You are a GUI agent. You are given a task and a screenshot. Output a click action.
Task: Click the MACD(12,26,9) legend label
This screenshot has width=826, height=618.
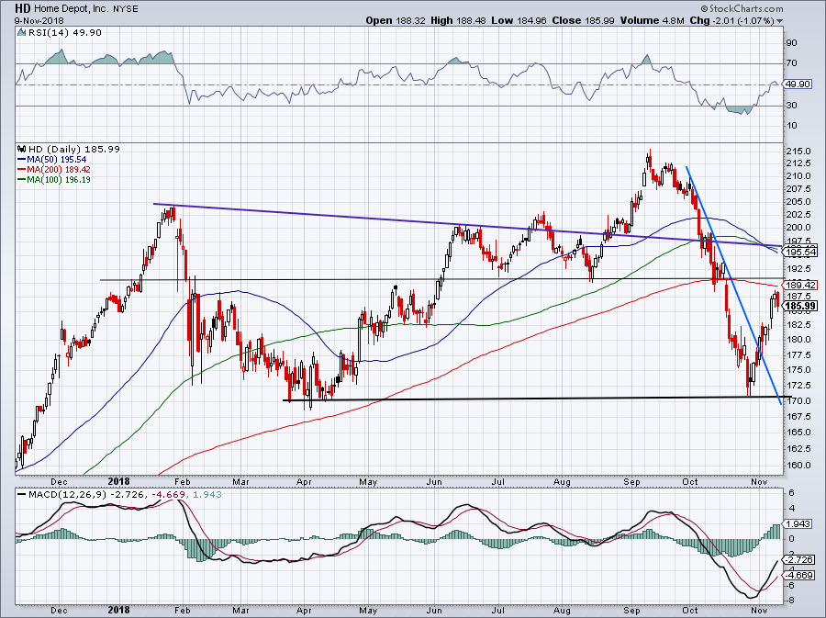67,495
